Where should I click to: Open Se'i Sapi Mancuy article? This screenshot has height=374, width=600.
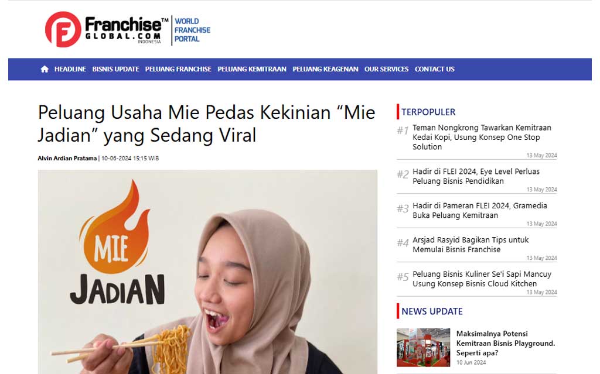pyautogui.click(x=482, y=279)
